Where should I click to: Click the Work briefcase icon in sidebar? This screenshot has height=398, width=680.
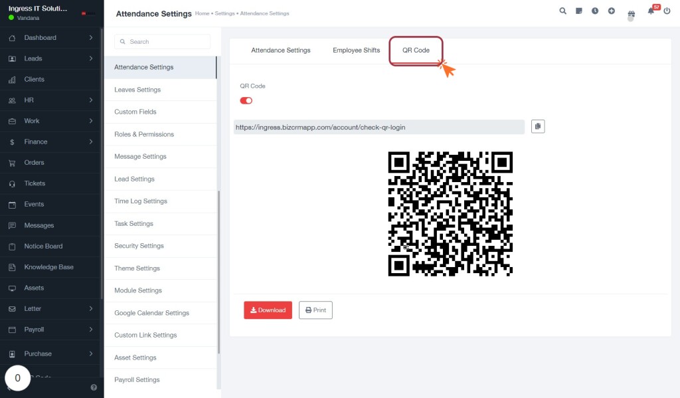coord(12,121)
